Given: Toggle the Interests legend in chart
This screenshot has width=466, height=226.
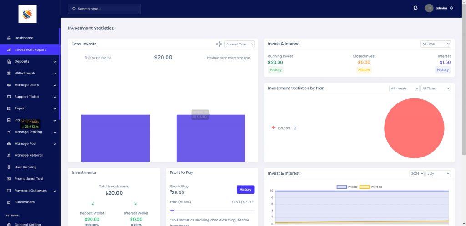Looking at the screenshot, I should point(370,187).
